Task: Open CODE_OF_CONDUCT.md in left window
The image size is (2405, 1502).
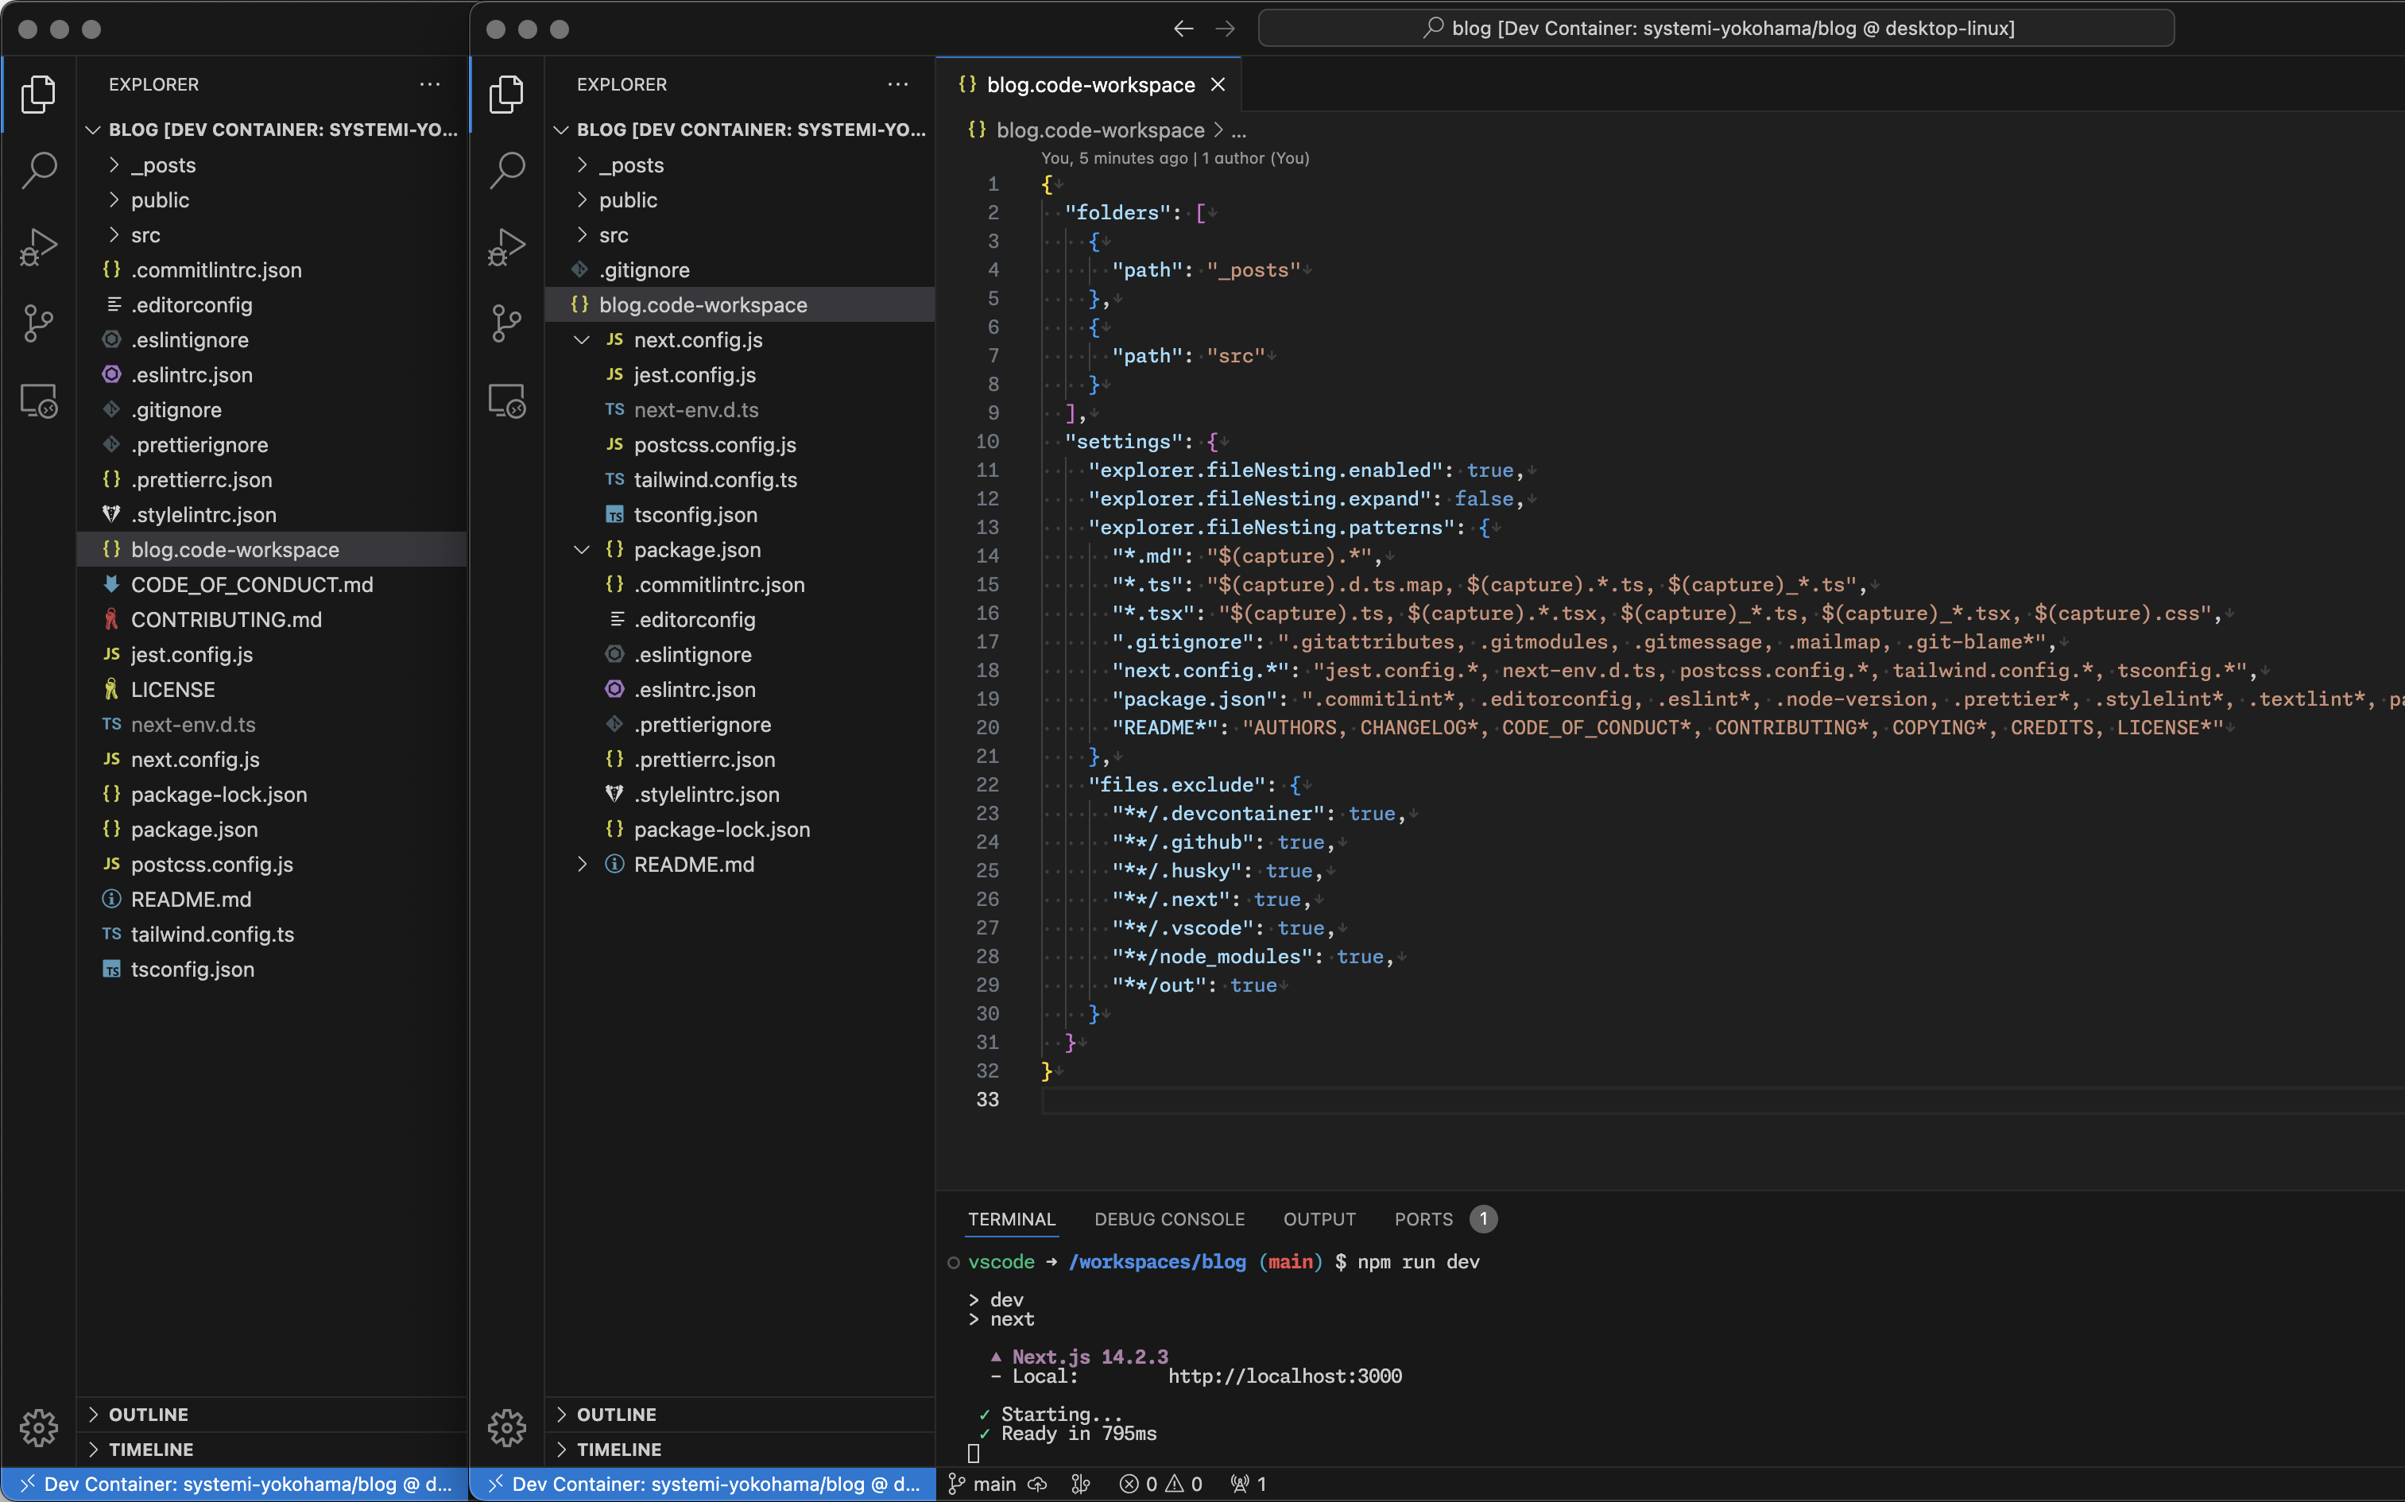Action: [x=272, y=584]
